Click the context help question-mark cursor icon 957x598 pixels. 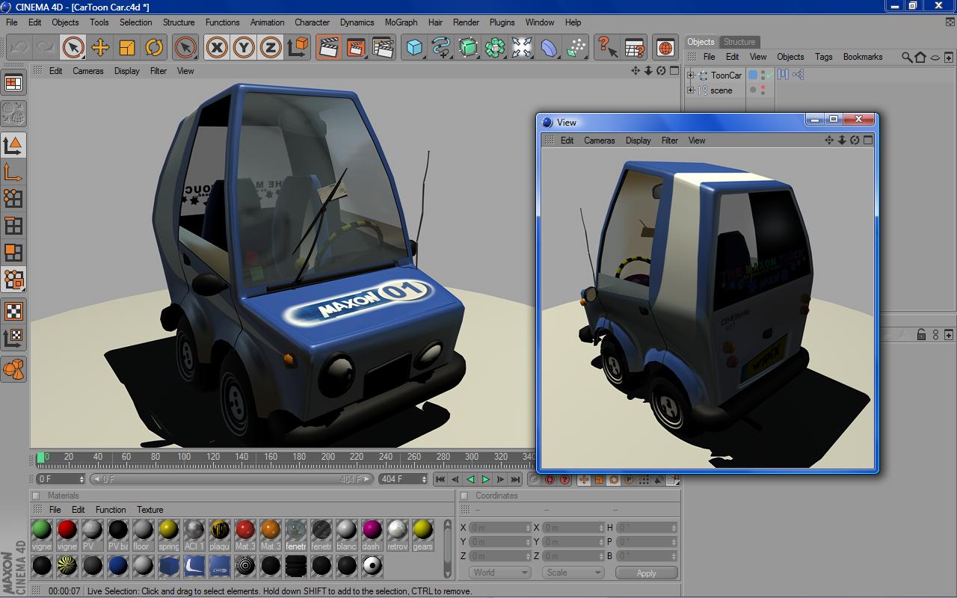[x=607, y=48]
